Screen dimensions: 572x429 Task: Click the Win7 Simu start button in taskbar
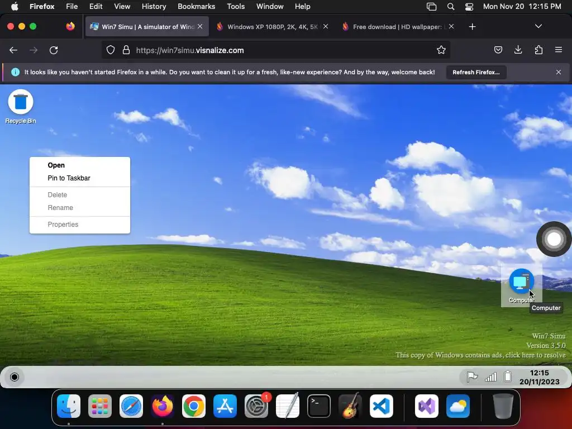tap(14, 377)
